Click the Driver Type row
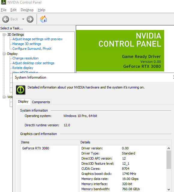Screen dimensions: 174x192 coord(123,153)
